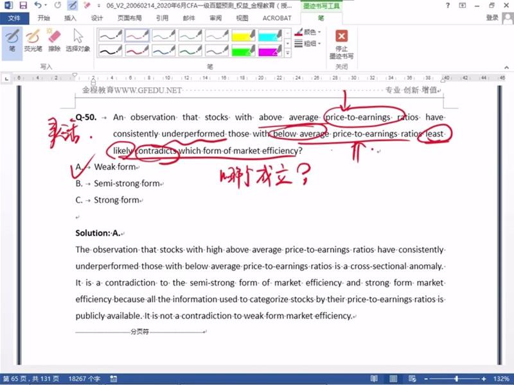Collapse the ribbon with the chevron
514x385 pixels.
pyautogui.click(x=506, y=67)
